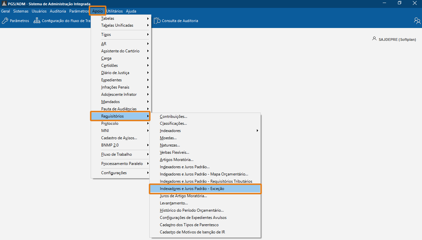Open Histórico do Período Orçamentário...
The width and height of the screenshot is (422, 240).
[205, 210]
